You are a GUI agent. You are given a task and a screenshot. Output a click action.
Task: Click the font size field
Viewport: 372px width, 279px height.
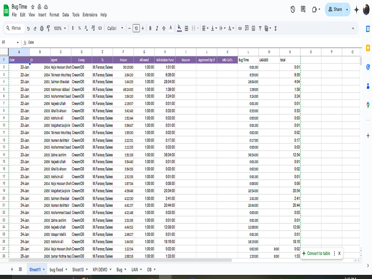pyautogui.click(x=136, y=29)
